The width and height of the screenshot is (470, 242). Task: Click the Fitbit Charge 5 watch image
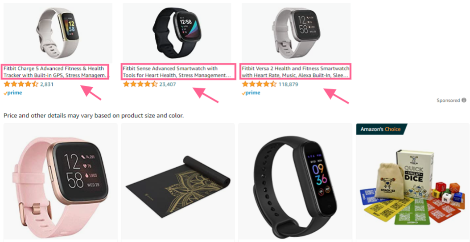click(x=58, y=33)
